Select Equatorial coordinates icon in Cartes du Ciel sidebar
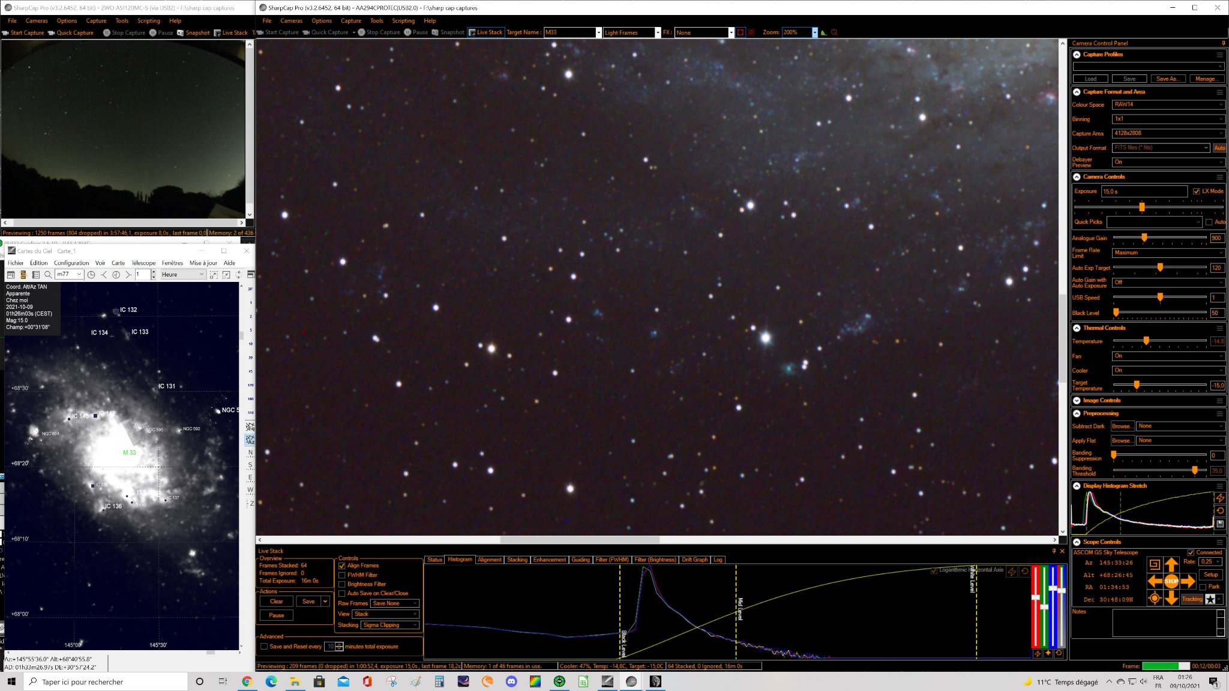The image size is (1229, 691). tap(250, 427)
